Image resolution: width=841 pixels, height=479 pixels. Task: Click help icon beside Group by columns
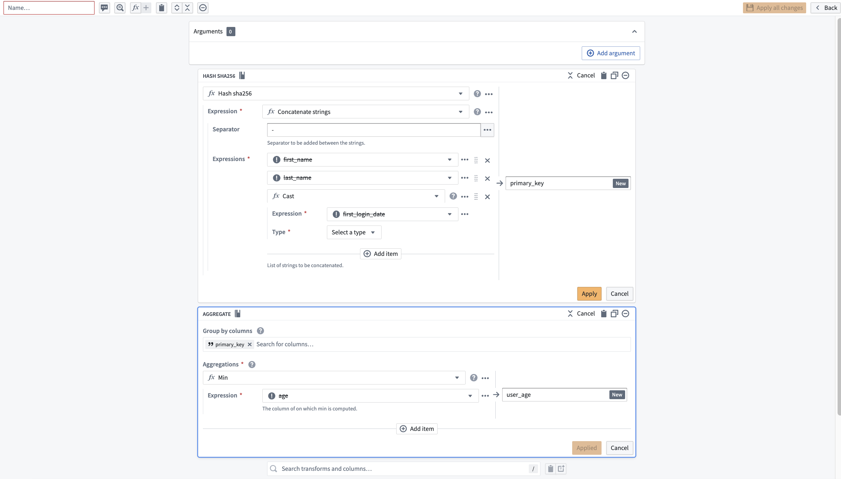260,331
